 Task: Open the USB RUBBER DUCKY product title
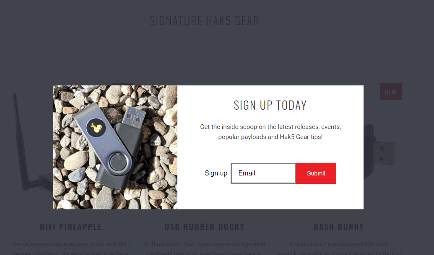coord(205,227)
